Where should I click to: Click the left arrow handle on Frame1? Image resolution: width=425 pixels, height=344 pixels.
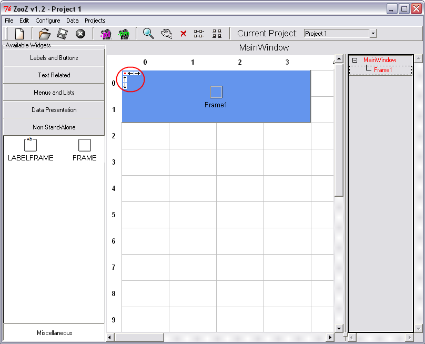pos(130,73)
